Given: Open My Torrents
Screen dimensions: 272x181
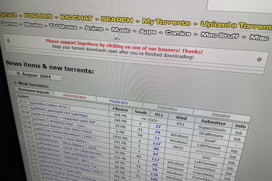Looking at the screenshot, I should (x=166, y=22).
